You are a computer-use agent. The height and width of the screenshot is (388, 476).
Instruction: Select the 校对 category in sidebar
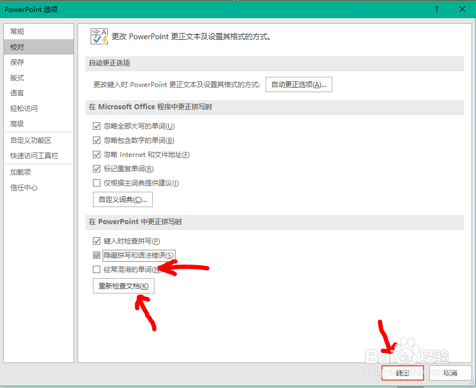[x=39, y=47]
